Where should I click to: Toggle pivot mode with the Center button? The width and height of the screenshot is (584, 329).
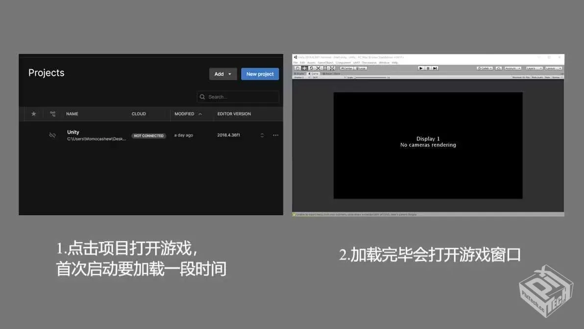(346, 68)
